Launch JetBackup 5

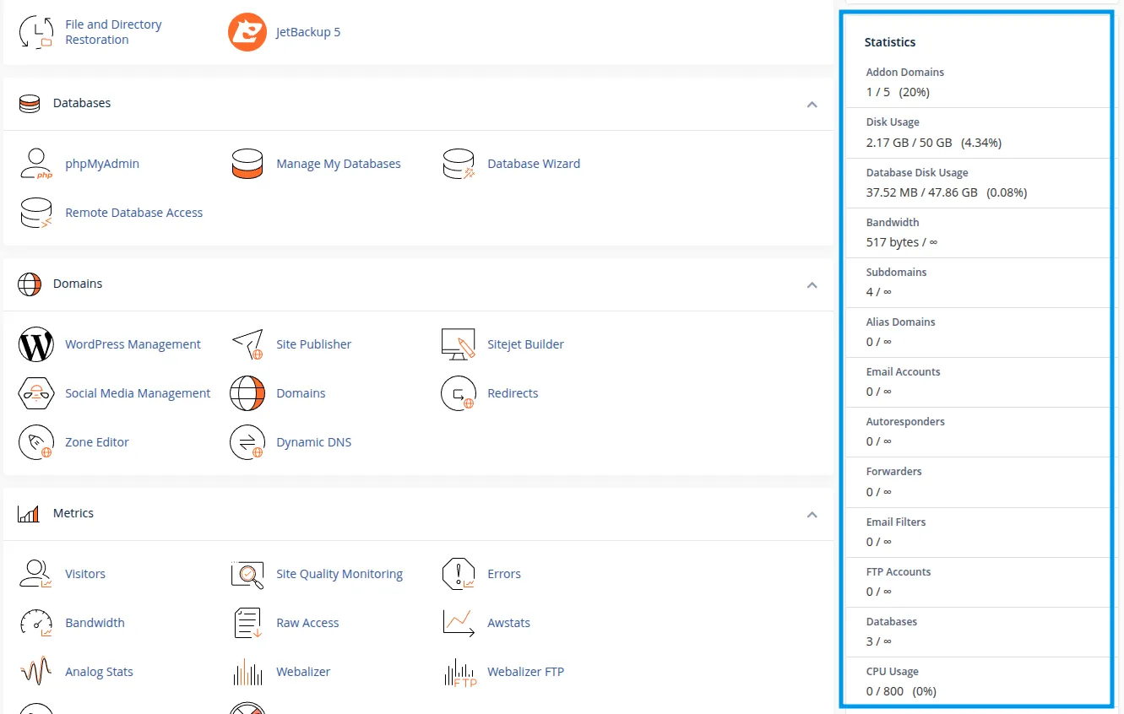tap(307, 31)
